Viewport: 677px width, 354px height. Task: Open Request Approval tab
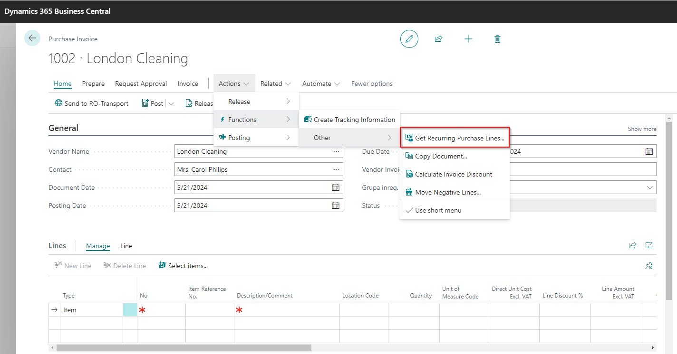click(141, 84)
